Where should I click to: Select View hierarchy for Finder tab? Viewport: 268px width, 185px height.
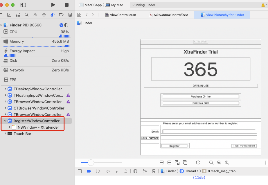(x=222, y=15)
